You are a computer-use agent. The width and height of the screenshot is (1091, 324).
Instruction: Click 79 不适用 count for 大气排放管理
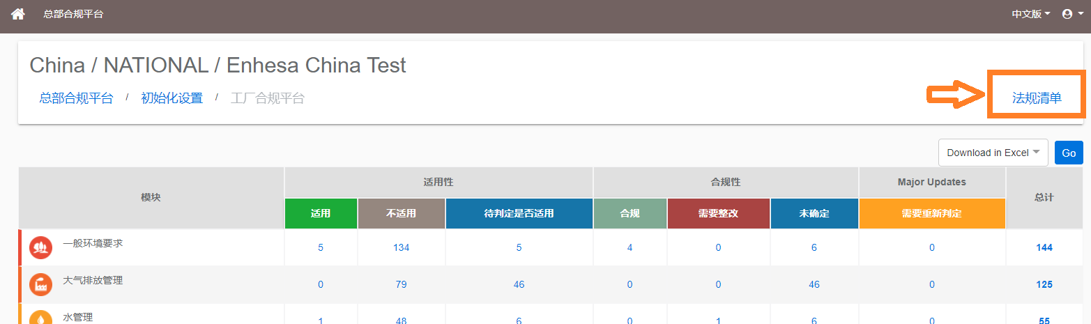[401, 284]
